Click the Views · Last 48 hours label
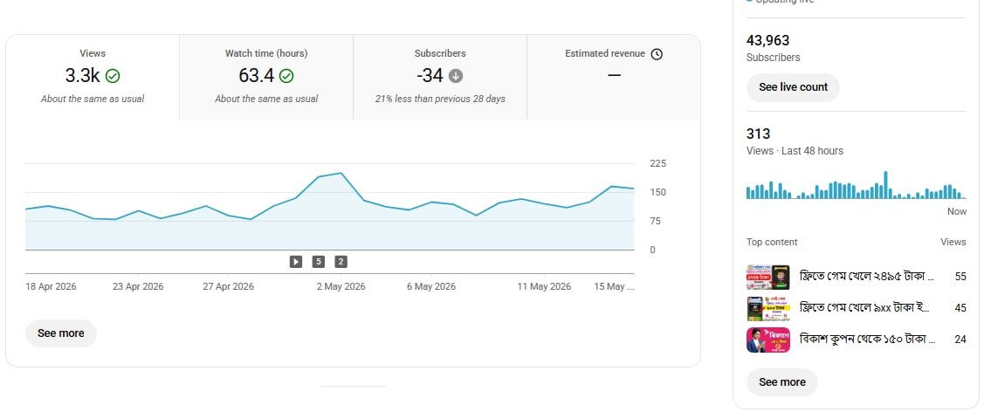 tap(795, 150)
